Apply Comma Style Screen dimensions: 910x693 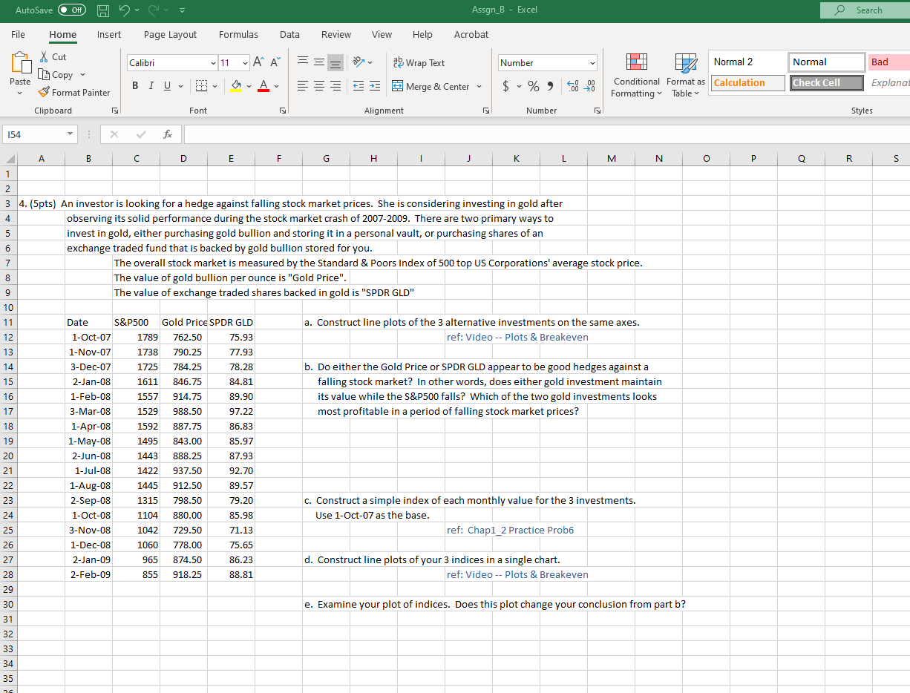pos(549,87)
